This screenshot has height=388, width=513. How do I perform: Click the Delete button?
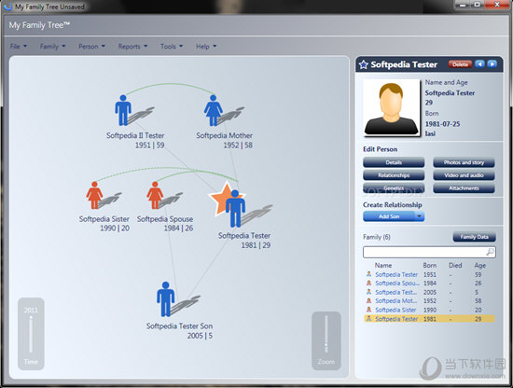coord(460,64)
